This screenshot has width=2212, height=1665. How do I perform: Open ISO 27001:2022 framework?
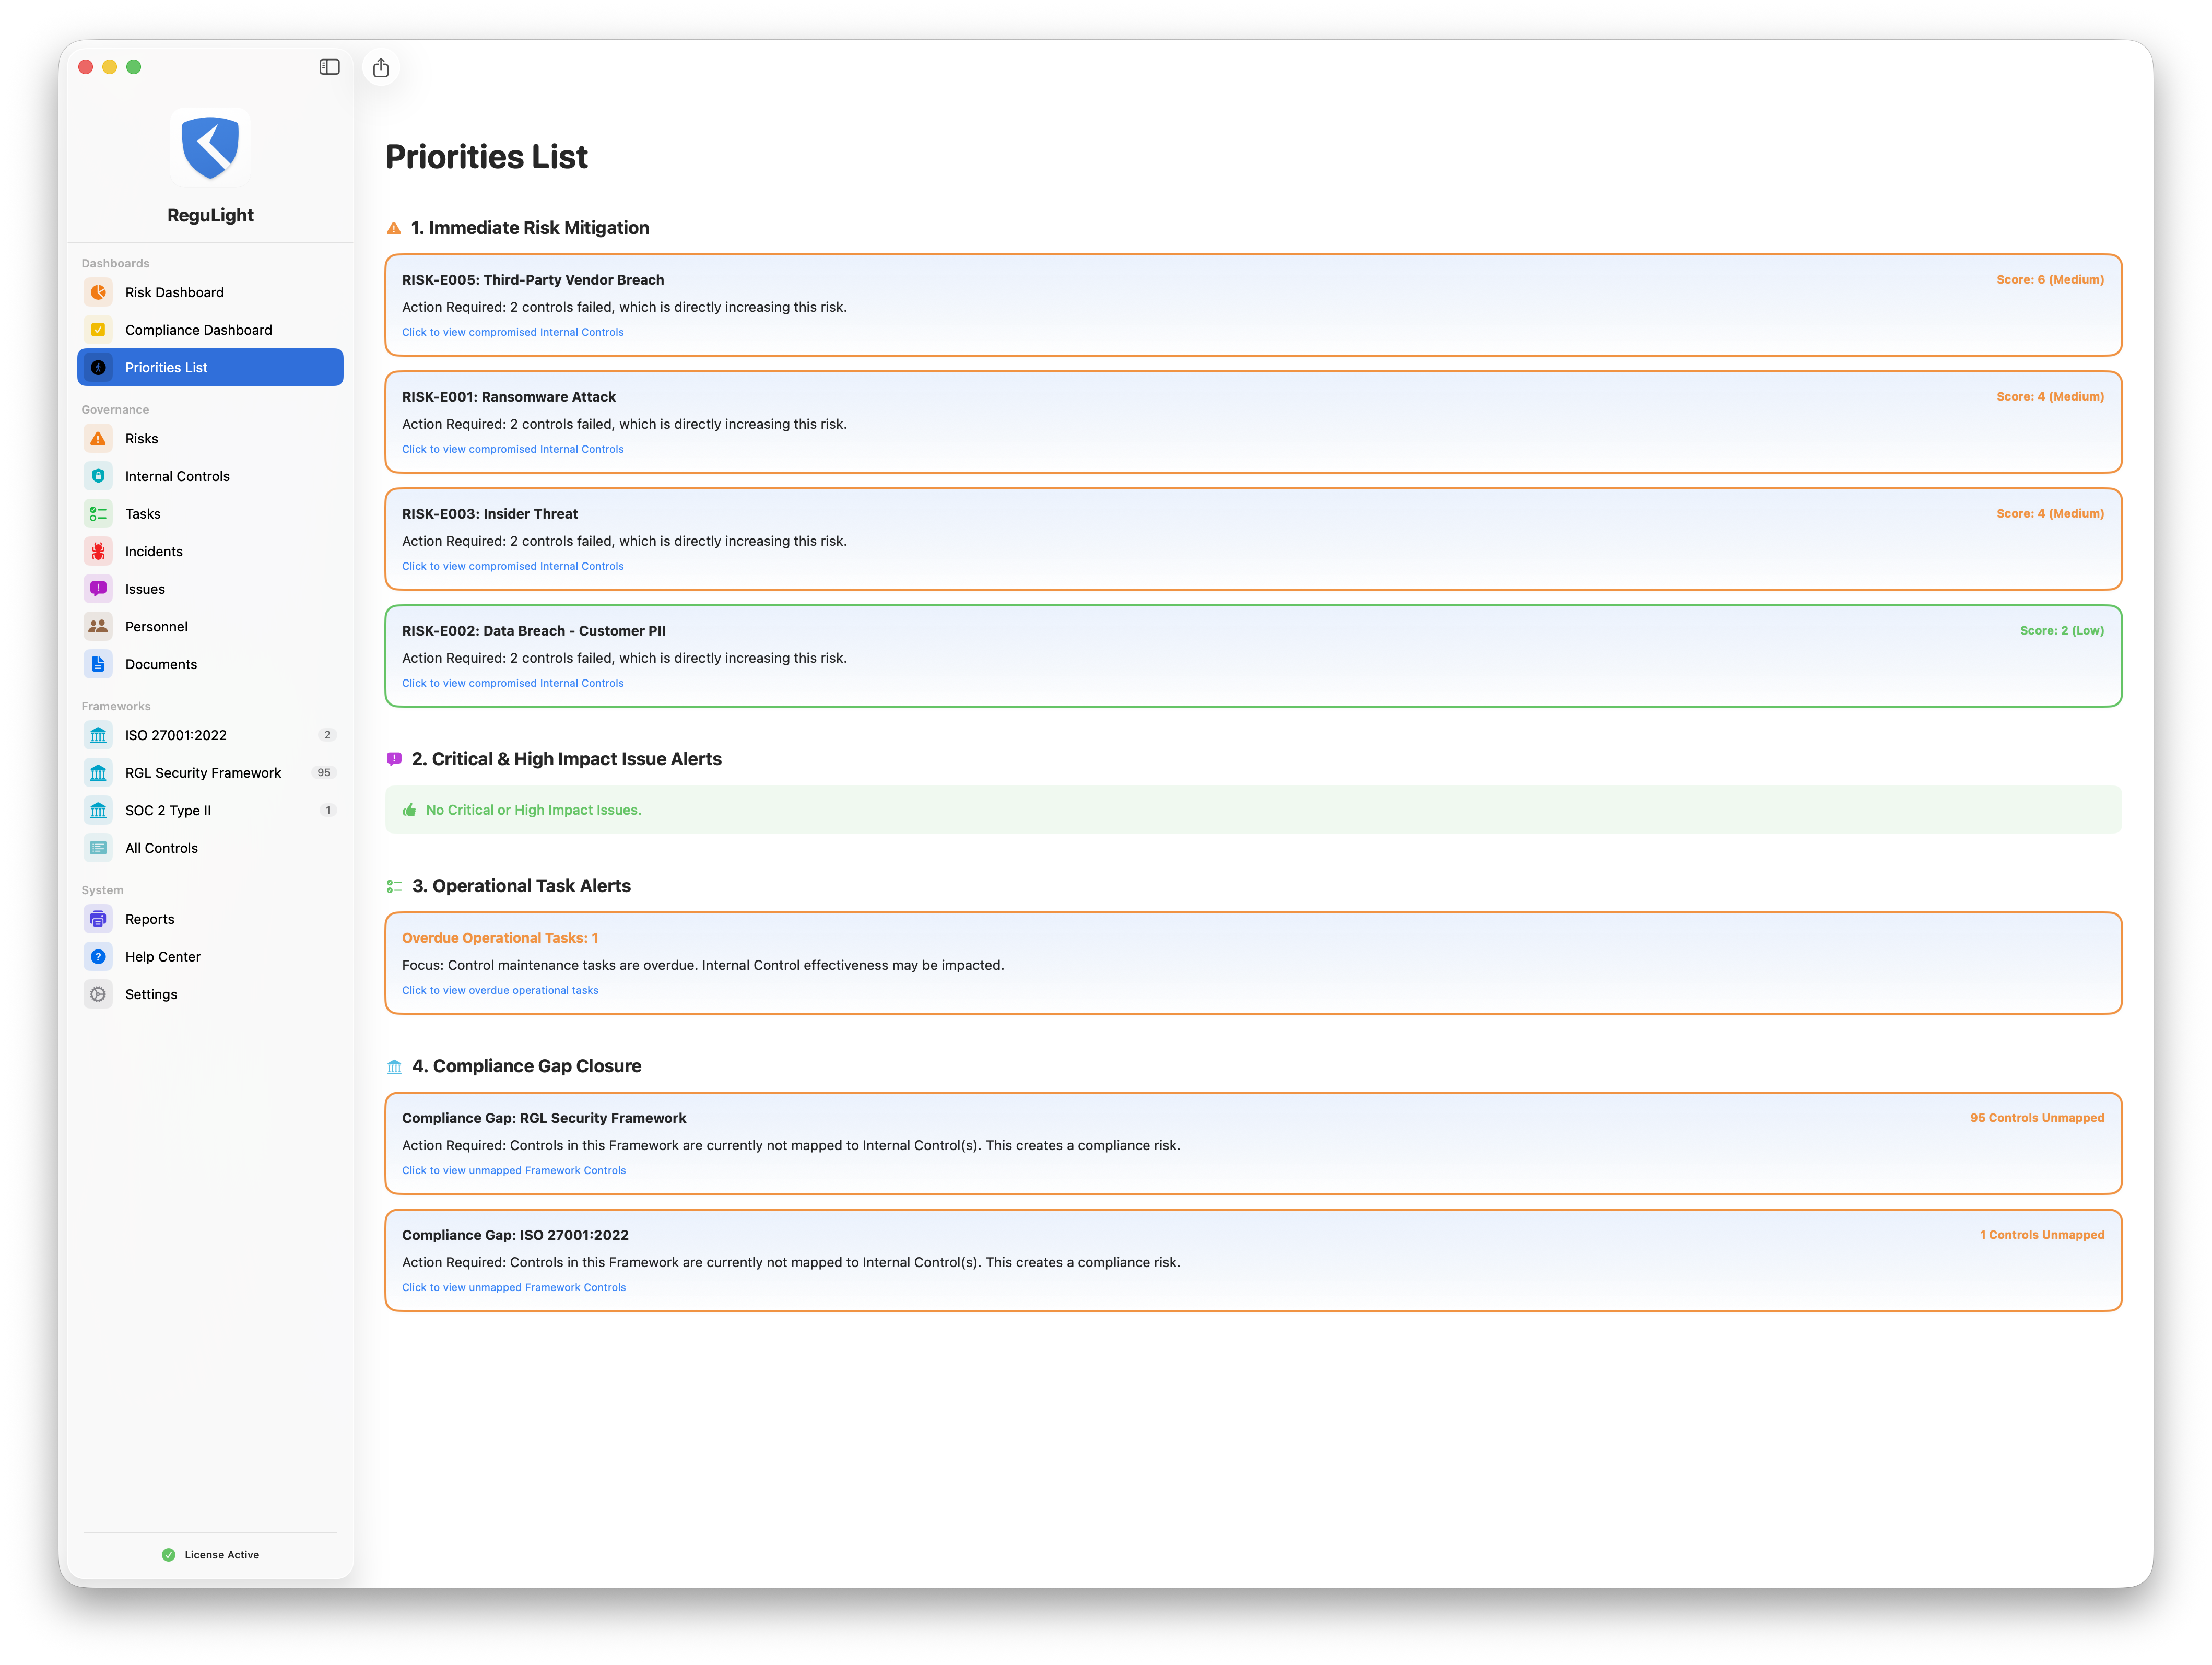(x=176, y=735)
